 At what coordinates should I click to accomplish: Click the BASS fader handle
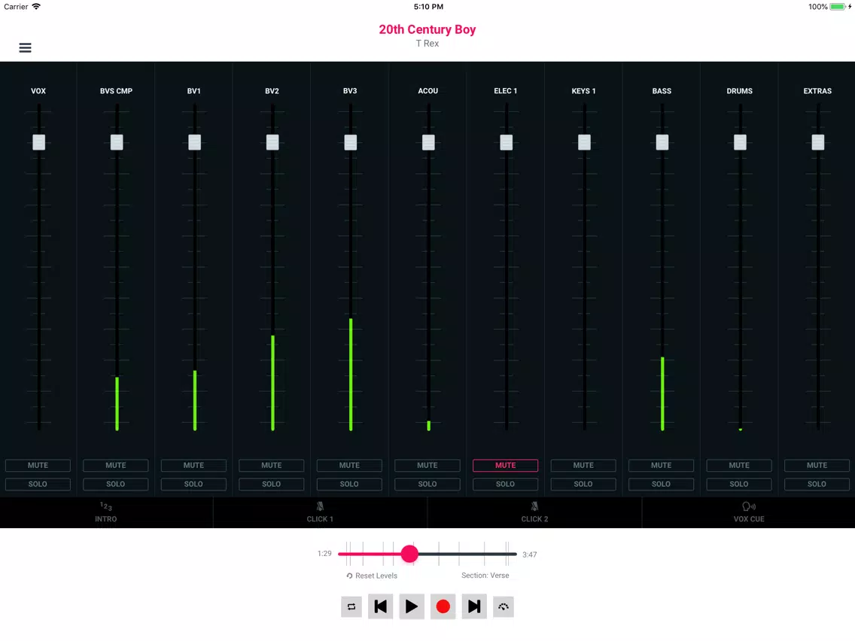pyautogui.click(x=662, y=142)
